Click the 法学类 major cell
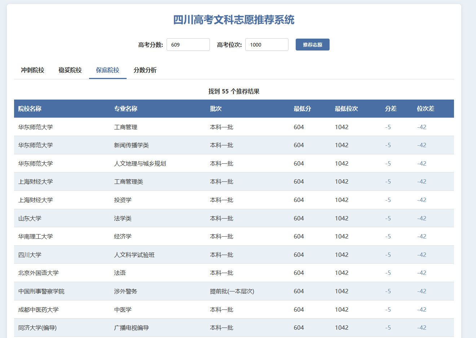476x338 pixels. click(123, 218)
